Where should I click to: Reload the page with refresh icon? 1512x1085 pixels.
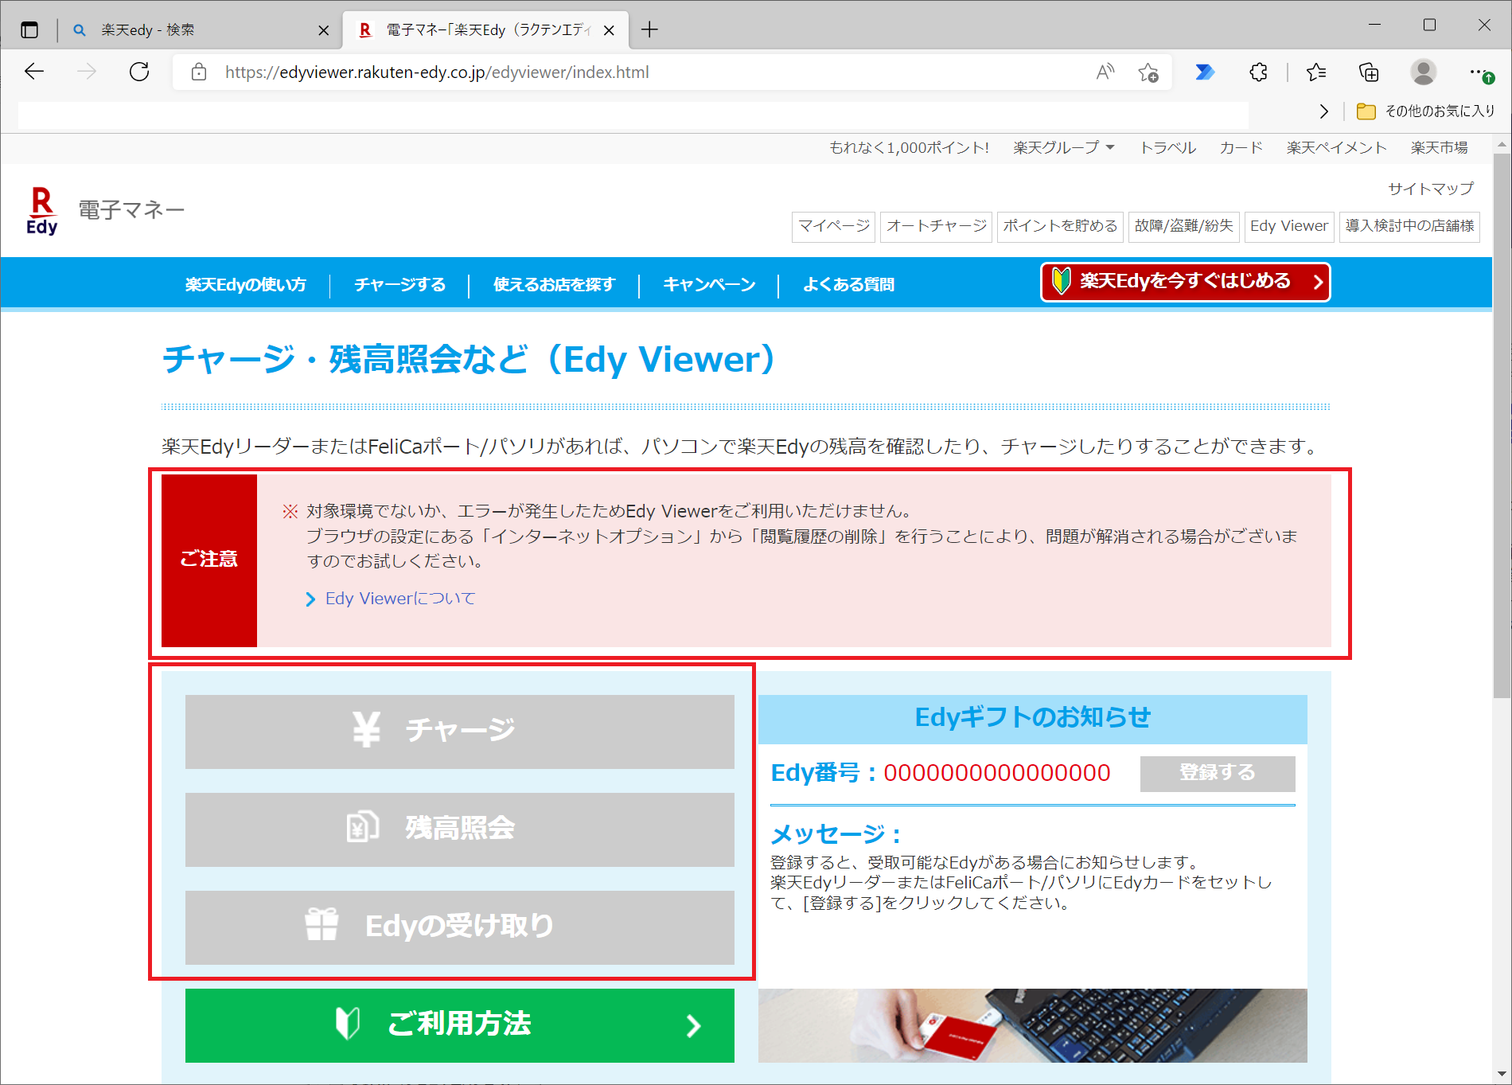pyautogui.click(x=139, y=72)
